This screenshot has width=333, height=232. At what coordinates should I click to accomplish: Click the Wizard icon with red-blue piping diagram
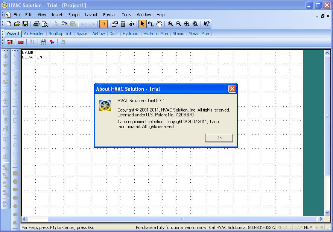44,42
